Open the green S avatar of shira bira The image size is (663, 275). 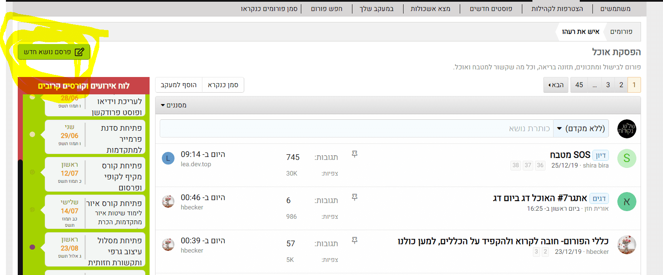pos(627,158)
